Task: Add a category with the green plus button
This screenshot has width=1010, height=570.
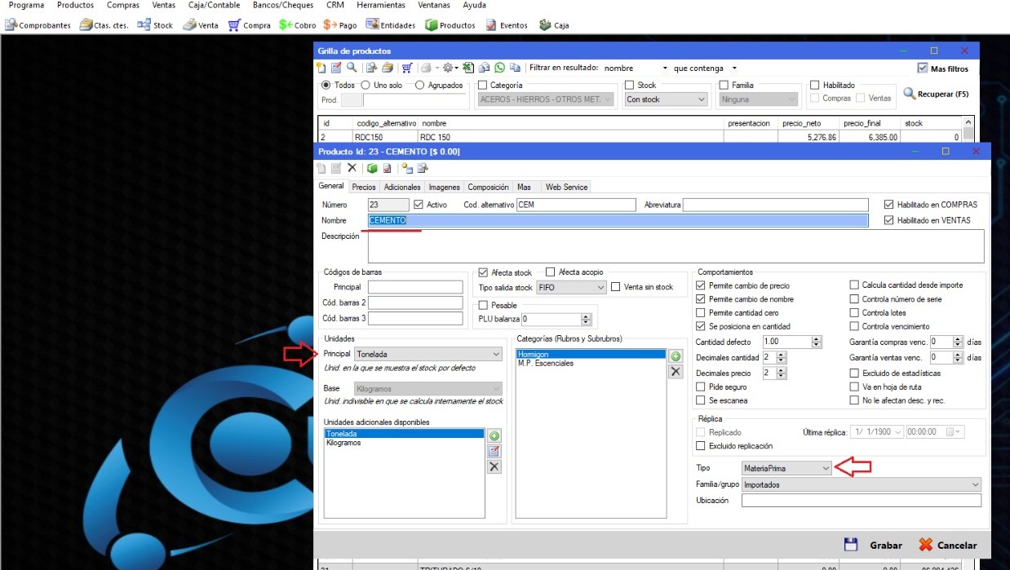Action: tap(676, 356)
